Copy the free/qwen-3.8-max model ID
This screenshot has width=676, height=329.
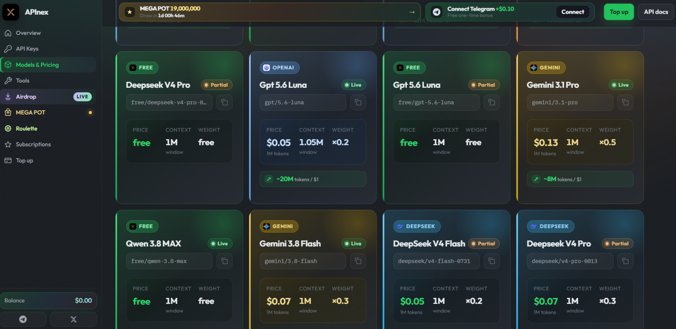coord(224,261)
